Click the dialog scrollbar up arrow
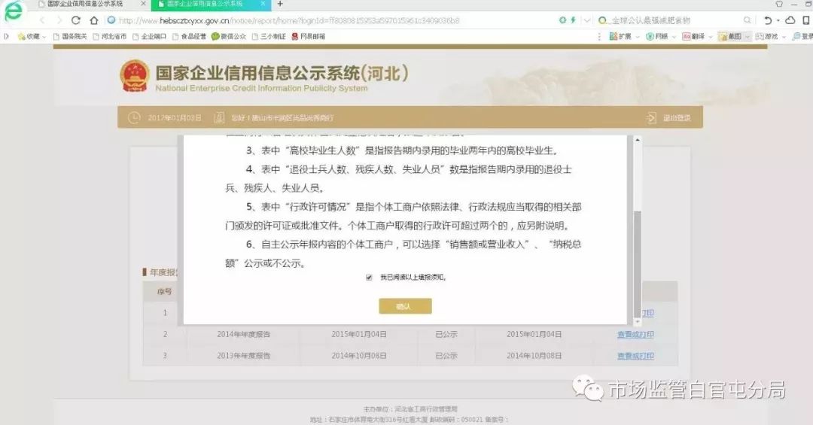 (x=638, y=140)
